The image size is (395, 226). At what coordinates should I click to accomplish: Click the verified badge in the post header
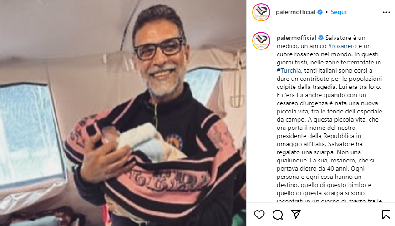pyautogui.click(x=320, y=12)
